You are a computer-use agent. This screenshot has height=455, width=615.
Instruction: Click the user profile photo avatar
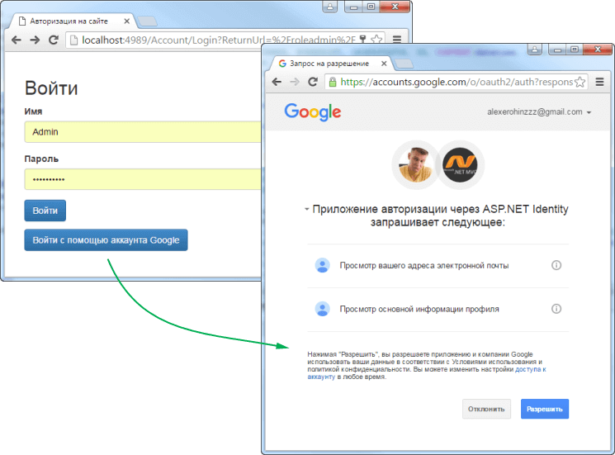(x=416, y=165)
